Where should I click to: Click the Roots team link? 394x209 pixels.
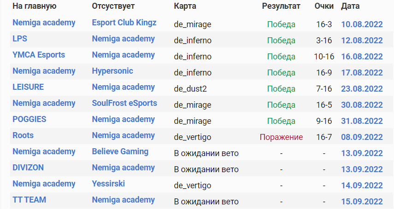coord(23,135)
